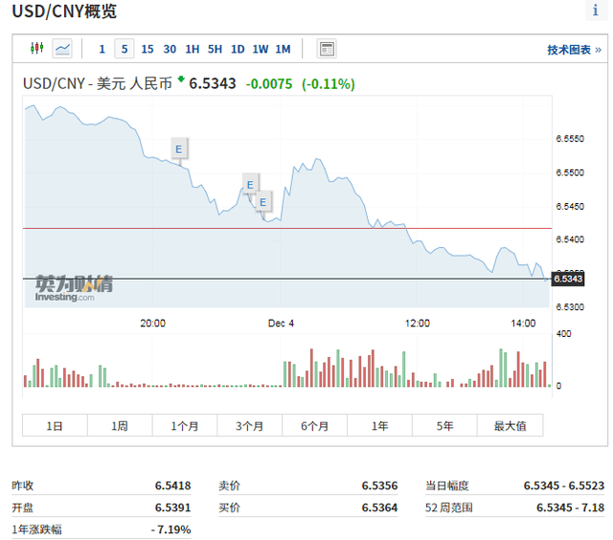Open the 技术图表 link
613x540 pixels.
tap(574, 50)
